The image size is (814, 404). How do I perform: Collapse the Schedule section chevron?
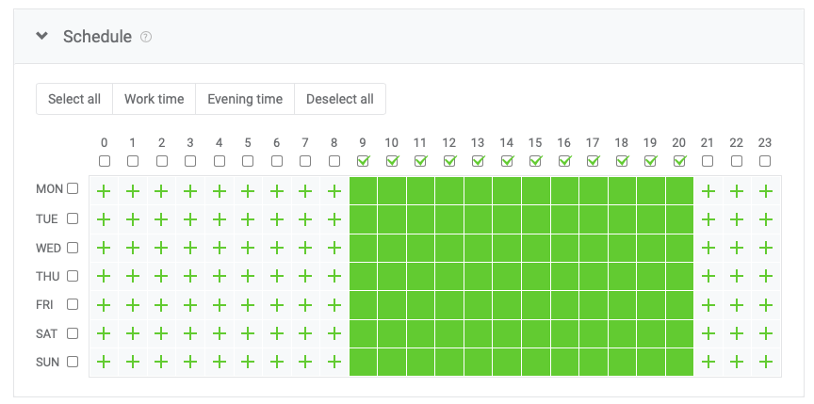[x=42, y=36]
